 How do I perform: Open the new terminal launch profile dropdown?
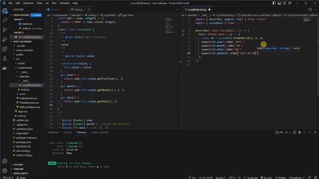click(x=290, y=132)
